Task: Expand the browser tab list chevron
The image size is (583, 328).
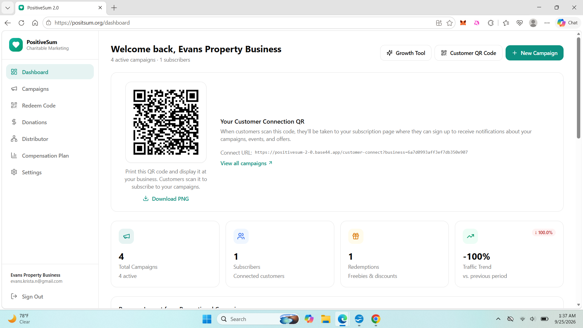Action: pyautogui.click(x=8, y=8)
